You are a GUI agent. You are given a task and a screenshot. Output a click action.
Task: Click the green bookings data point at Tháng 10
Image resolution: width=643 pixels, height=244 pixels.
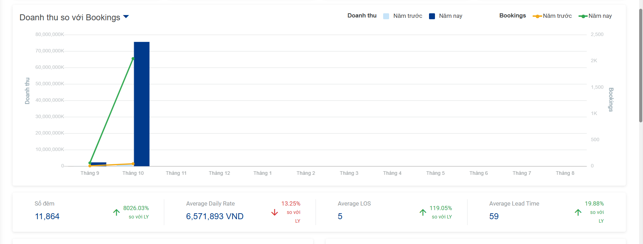pyautogui.click(x=133, y=58)
